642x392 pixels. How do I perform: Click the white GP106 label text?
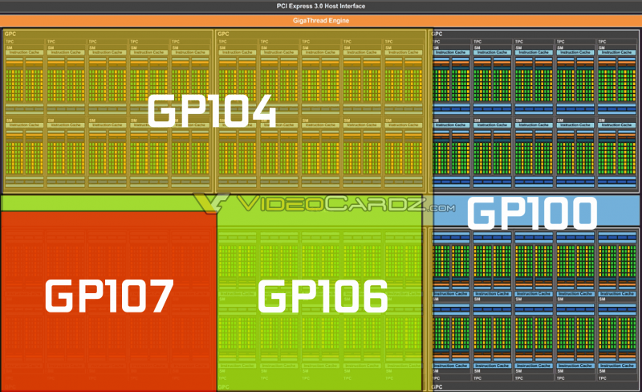tap(323, 296)
